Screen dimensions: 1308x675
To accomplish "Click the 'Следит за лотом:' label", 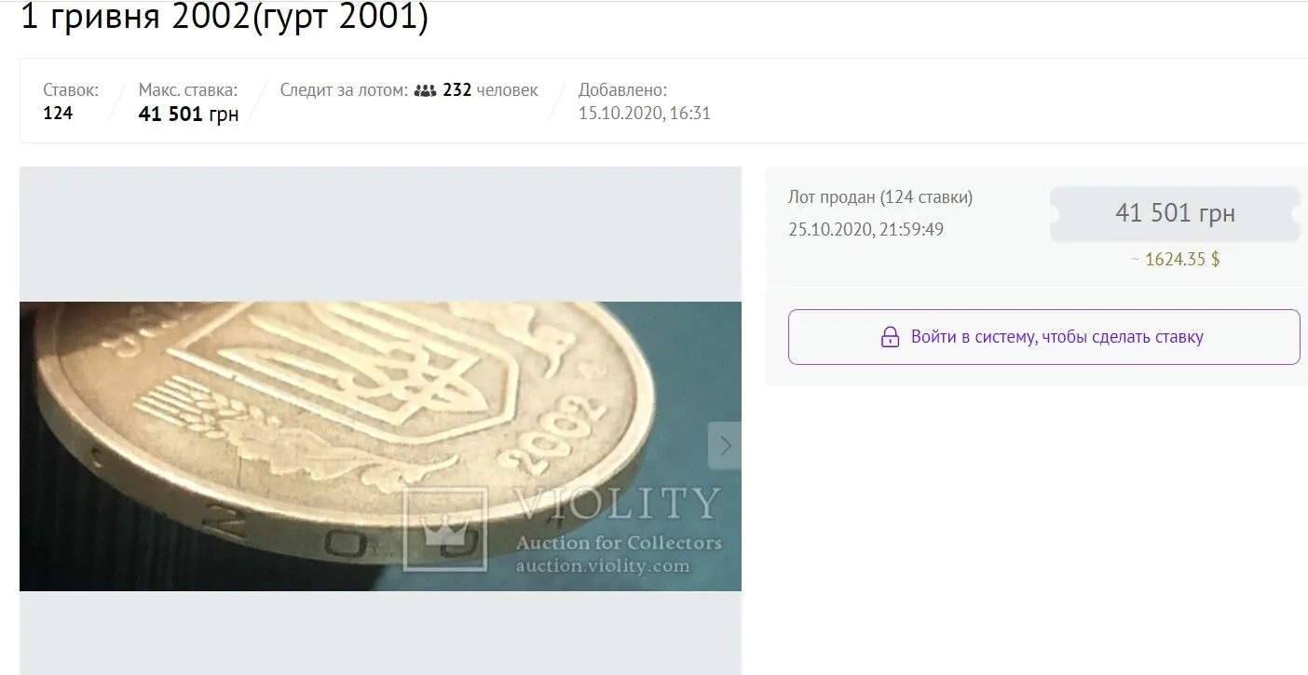I will pos(344,90).
